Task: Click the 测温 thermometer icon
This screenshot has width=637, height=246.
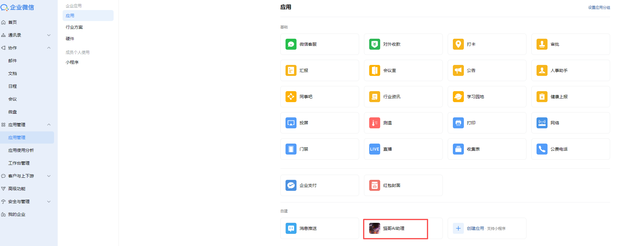Action: 374,123
